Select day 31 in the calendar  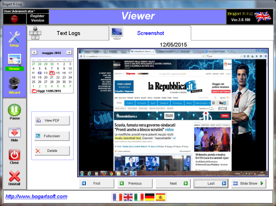pos(70,82)
